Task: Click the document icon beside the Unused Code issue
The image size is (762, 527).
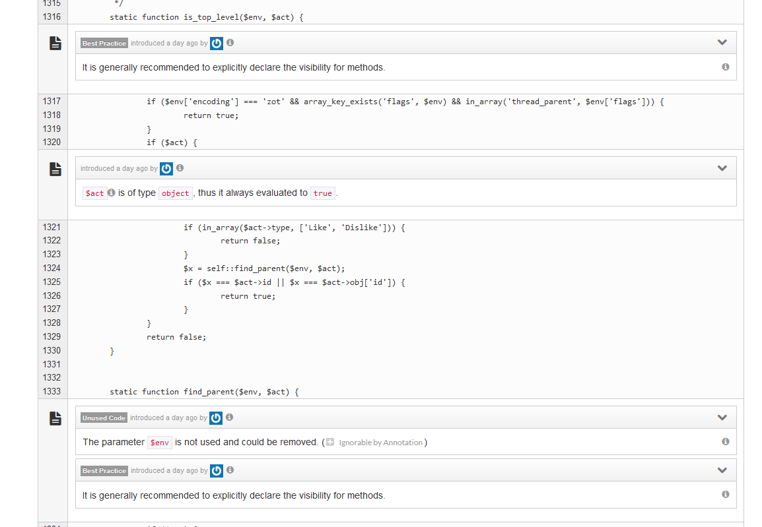Action: coord(55,418)
